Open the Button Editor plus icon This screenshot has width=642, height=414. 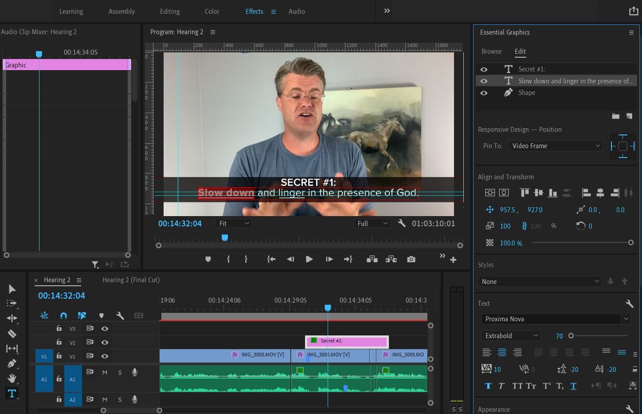[453, 260]
